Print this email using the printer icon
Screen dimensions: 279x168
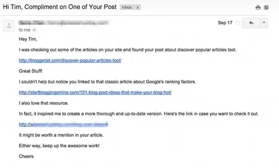[258, 8]
